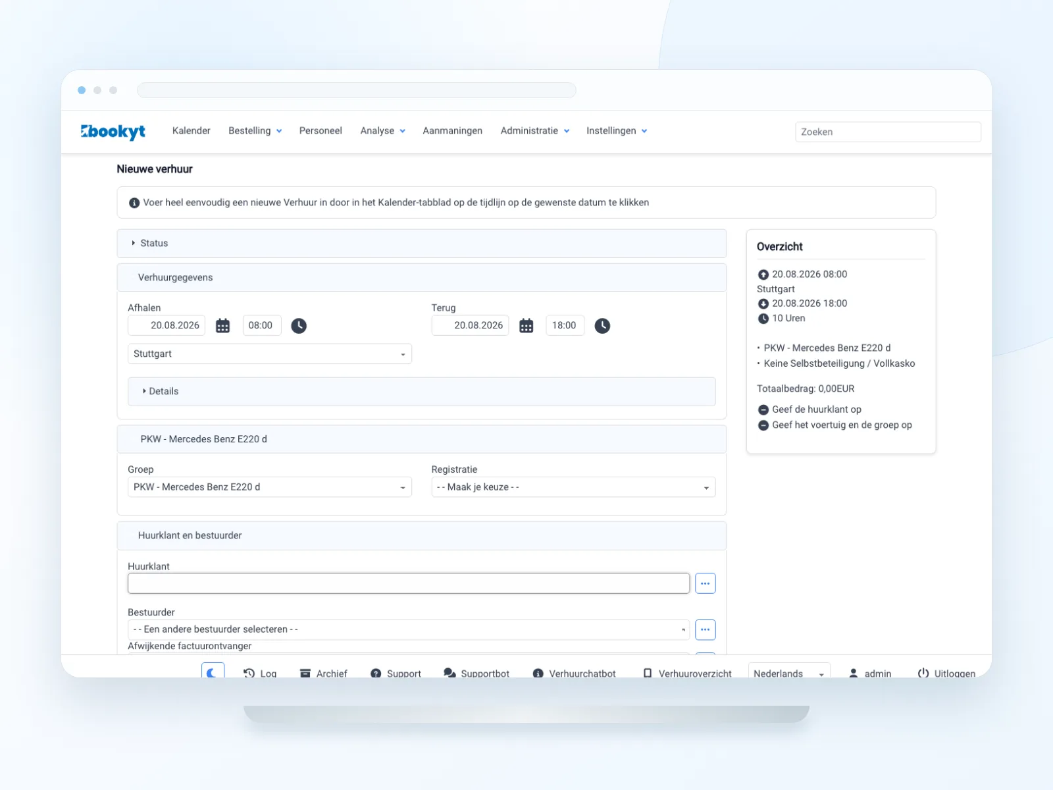
Task: Open the Afhalen time clock picker
Action: [299, 326]
